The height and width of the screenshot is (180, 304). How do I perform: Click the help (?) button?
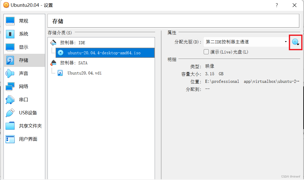(x=276, y=5)
